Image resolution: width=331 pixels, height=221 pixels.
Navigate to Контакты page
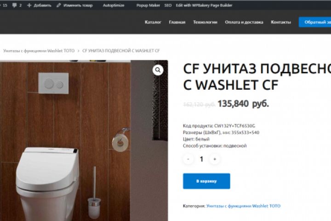(281, 22)
